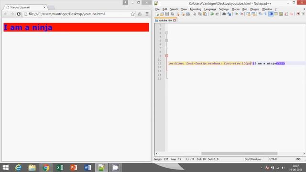Close the youtube.html tab via its X

175,20
